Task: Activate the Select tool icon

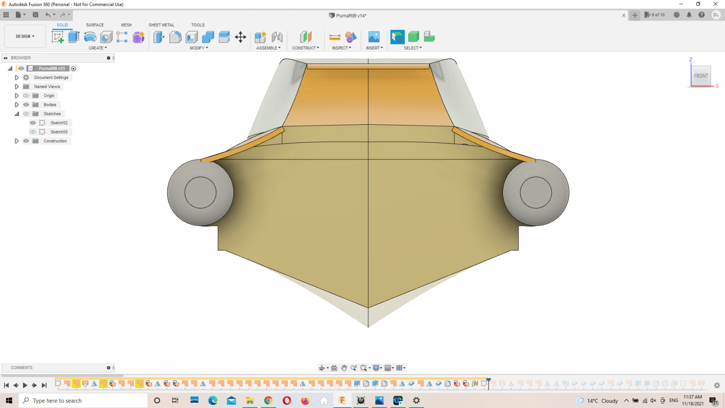Action: 397,37
